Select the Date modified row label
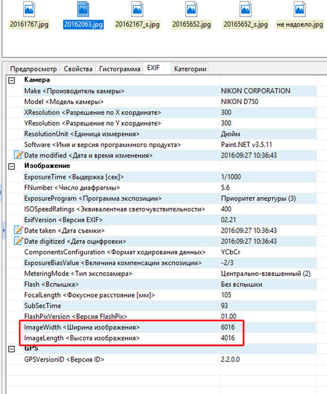The image size is (327, 394). [88, 155]
